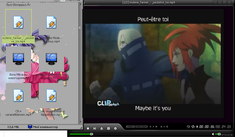235x137 pixels.
Task: Close the video player window
Action: tap(229, 2)
